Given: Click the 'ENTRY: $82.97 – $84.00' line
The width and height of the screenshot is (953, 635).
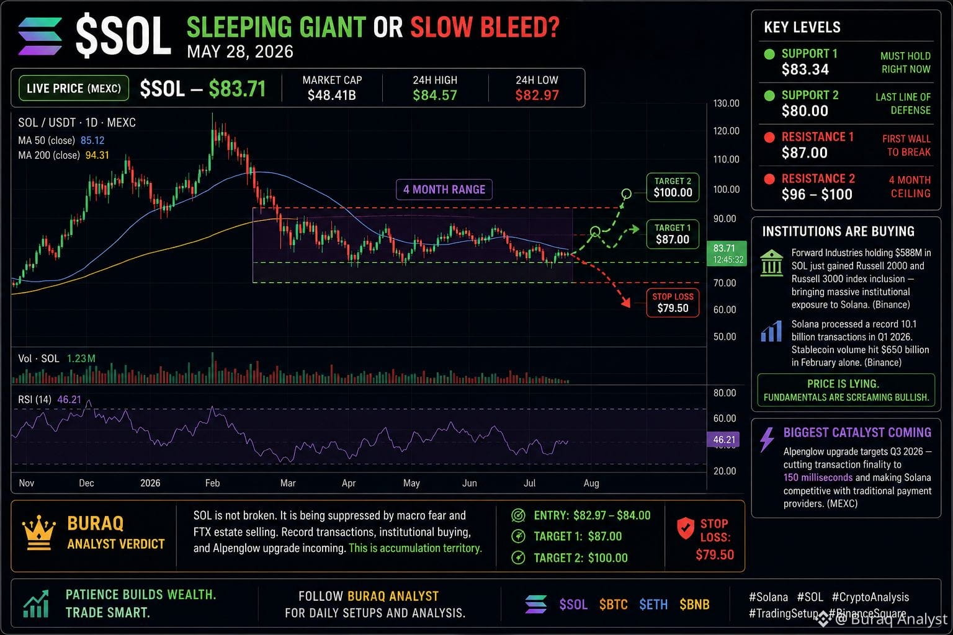Looking at the screenshot, I should [x=592, y=515].
